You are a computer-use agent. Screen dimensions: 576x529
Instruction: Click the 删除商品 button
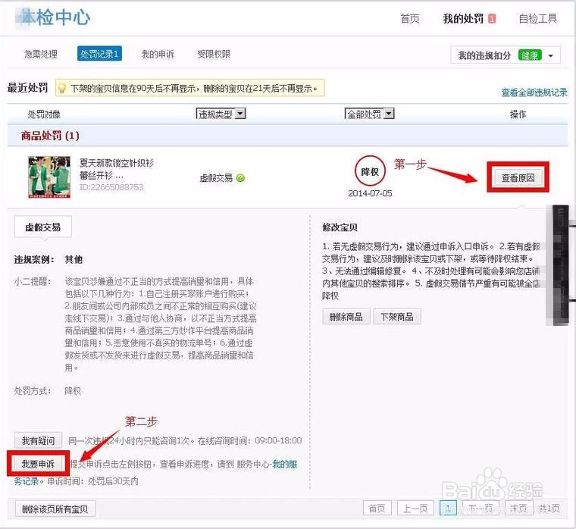pyautogui.click(x=346, y=317)
